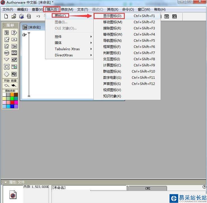The image size is (207, 203).
Task: Select the WAIT icon in the palette
Action: 6,53
